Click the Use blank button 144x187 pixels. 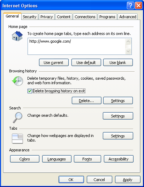(118, 62)
